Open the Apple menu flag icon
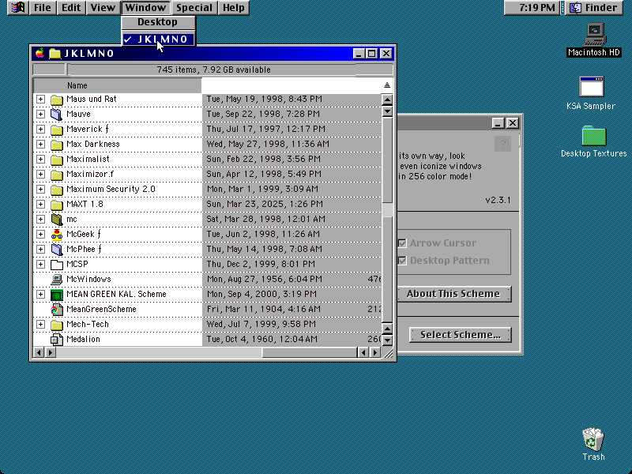 pyautogui.click(x=17, y=8)
